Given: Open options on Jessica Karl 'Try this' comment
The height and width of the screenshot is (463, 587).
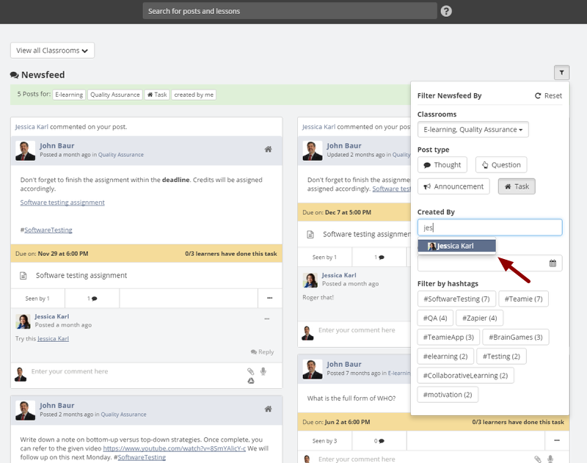Looking at the screenshot, I should pyautogui.click(x=267, y=319).
